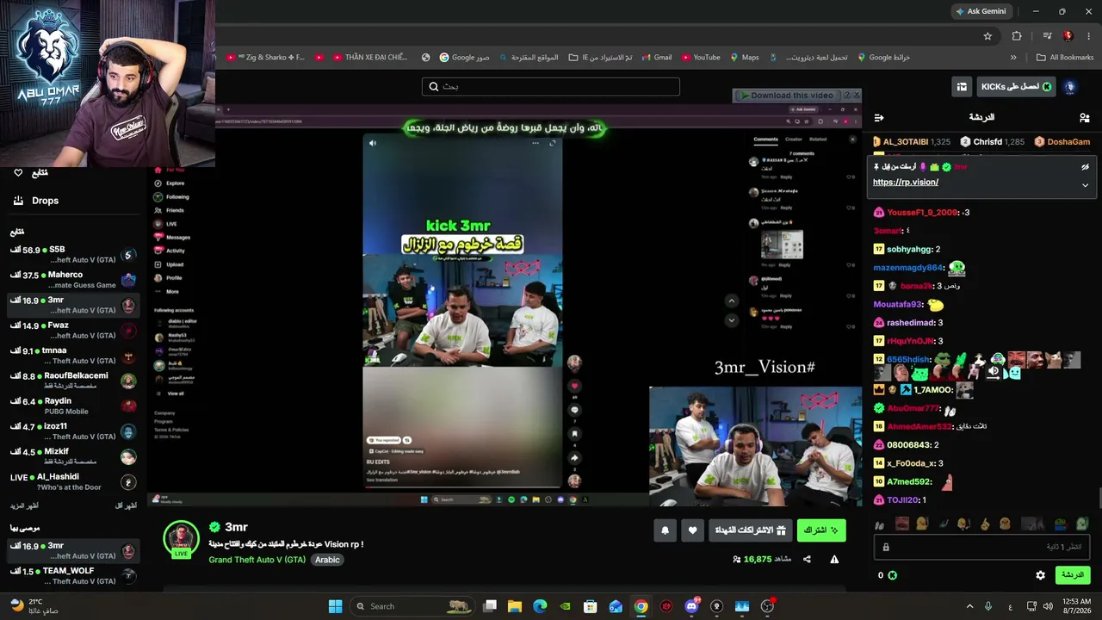1102x620 pixels.
Task: Open izoz11 channel in sidebar
Action: pyautogui.click(x=73, y=431)
